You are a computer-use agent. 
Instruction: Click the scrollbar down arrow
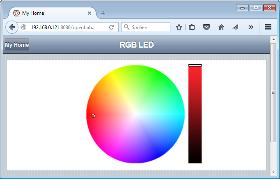273,172
